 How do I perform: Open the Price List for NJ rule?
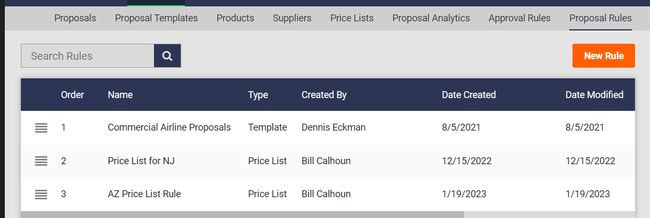(141, 160)
